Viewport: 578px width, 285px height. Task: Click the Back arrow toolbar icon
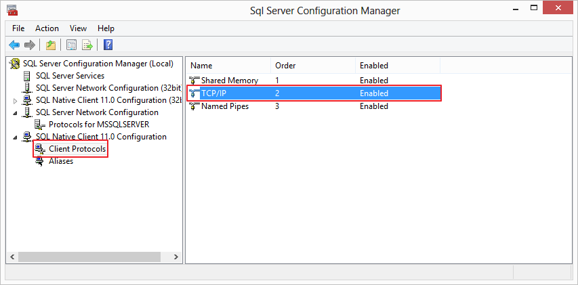coord(14,45)
